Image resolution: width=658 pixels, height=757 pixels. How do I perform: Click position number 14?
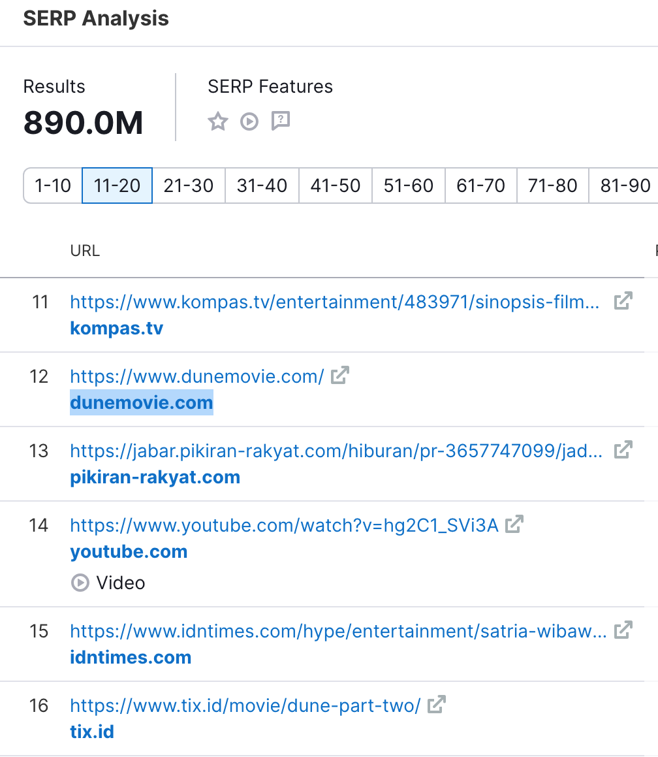pyautogui.click(x=39, y=525)
